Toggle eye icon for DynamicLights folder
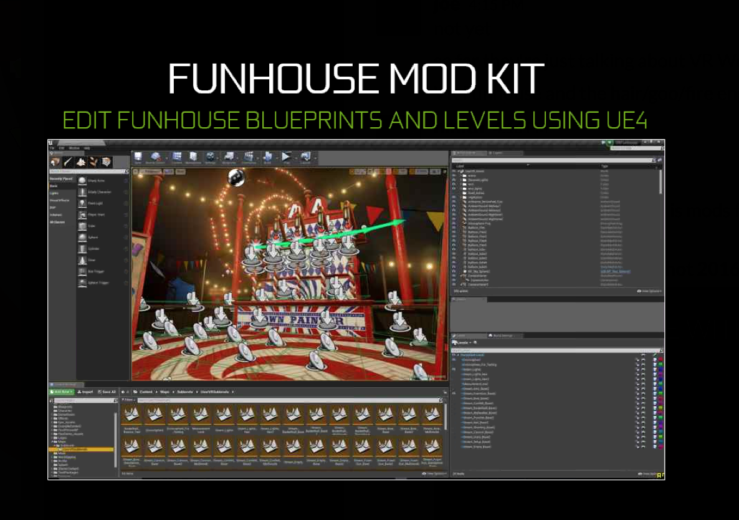The image size is (739, 520). click(x=454, y=180)
